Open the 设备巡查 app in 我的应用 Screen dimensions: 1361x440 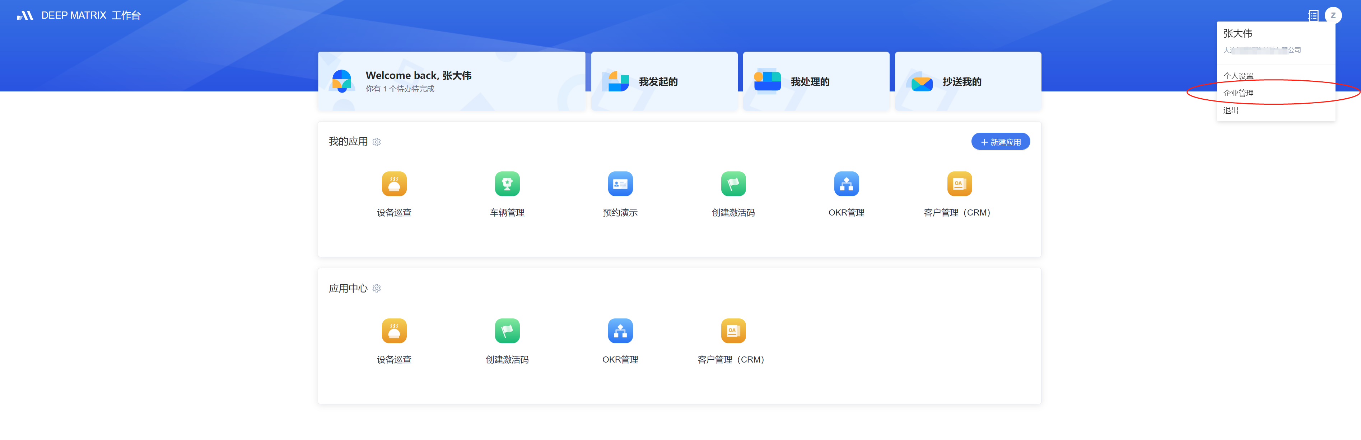click(x=394, y=184)
